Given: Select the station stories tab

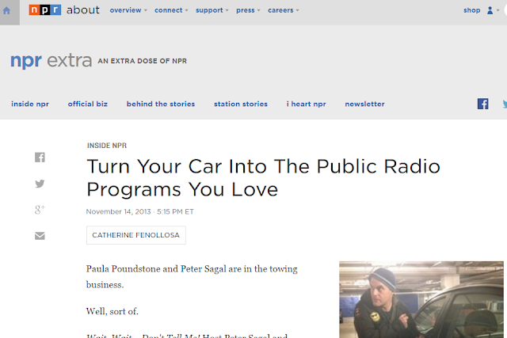Looking at the screenshot, I should point(241,104).
